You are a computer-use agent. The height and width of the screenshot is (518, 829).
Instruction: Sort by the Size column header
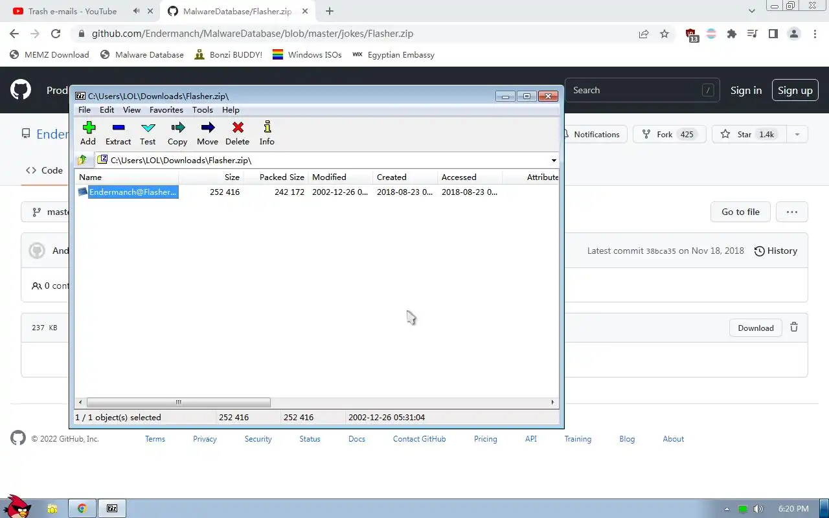tap(211, 177)
